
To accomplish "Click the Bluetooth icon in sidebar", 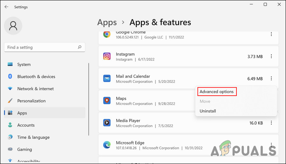I will tap(10, 76).
